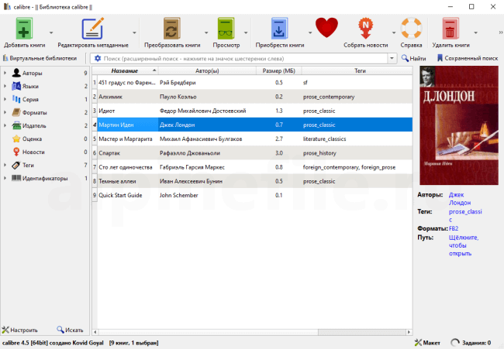Select the Идентификаторы barcode icon
Image resolution: width=504 pixels, height=349 pixels.
(16, 178)
